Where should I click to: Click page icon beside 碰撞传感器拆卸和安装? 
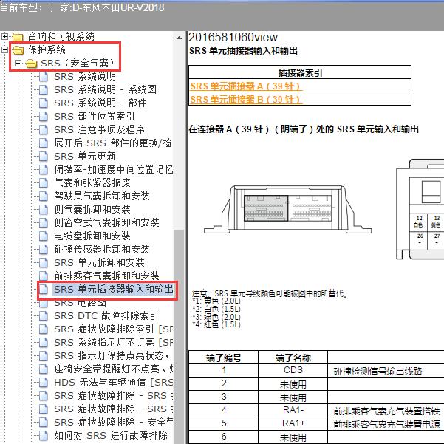[44, 250]
